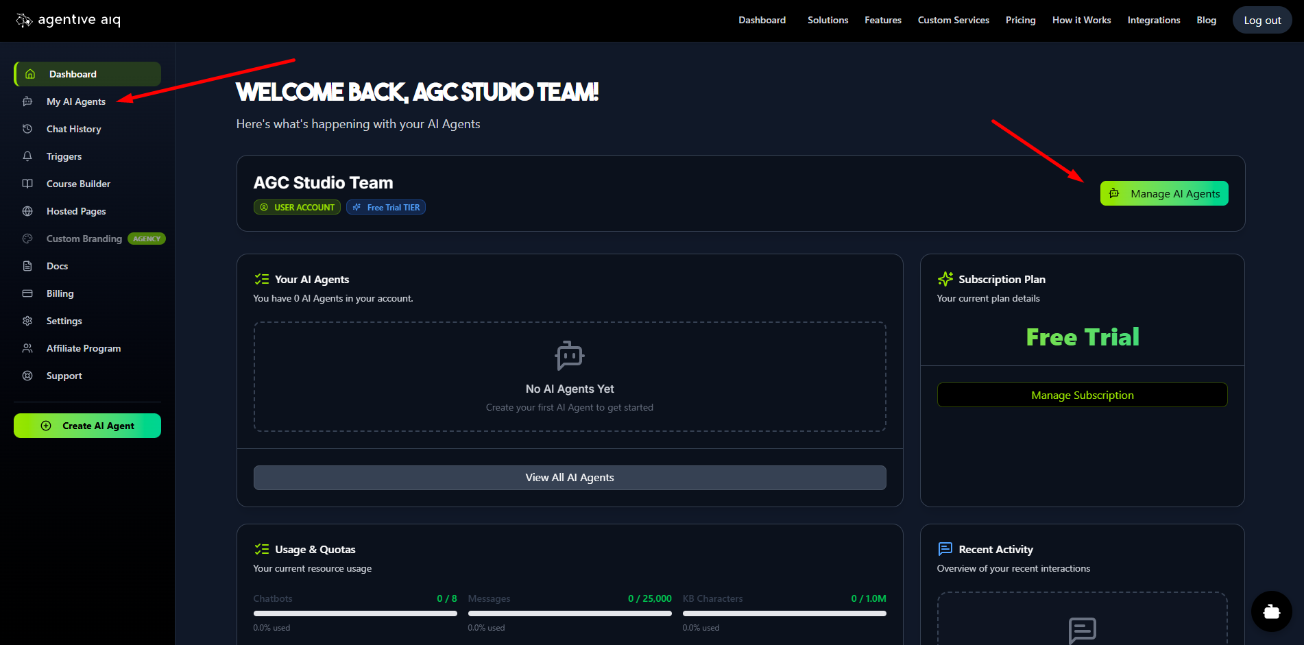Open the chatbot widget bubble icon
Image resolution: width=1304 pixels, height=645 pixels.
click(1271, 611)
